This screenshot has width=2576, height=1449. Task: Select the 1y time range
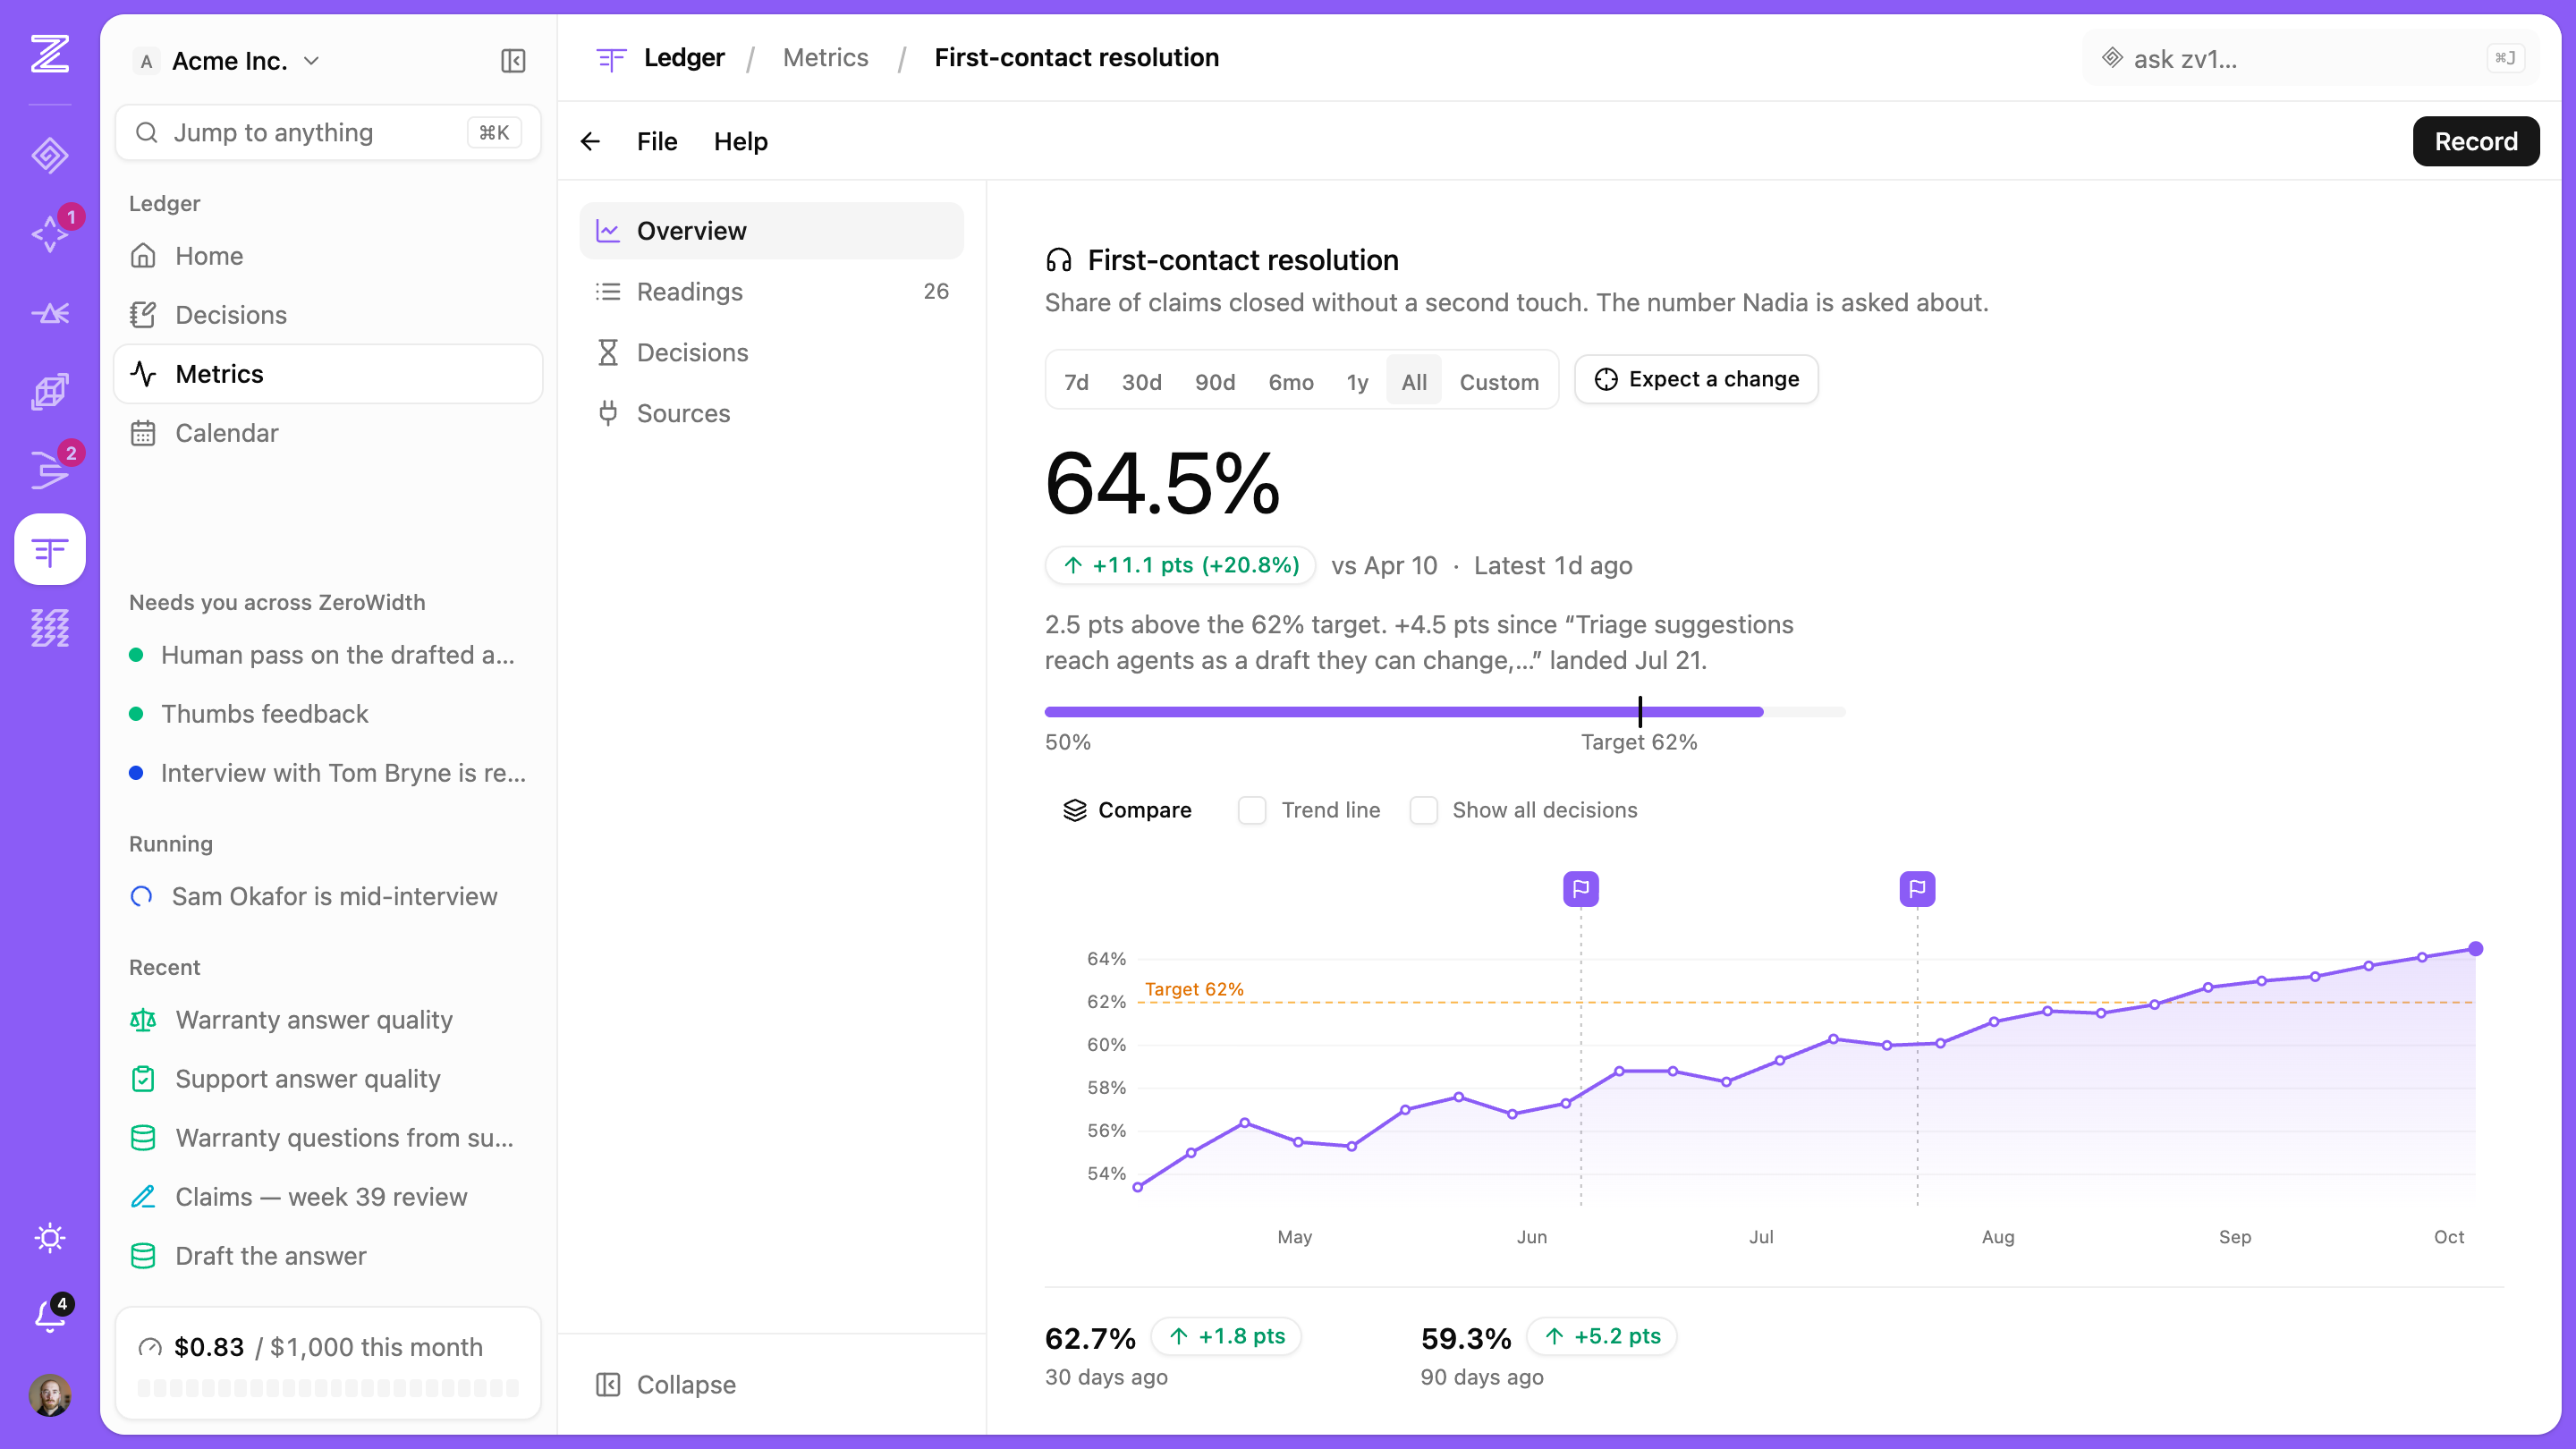[x=1357, y=381]
